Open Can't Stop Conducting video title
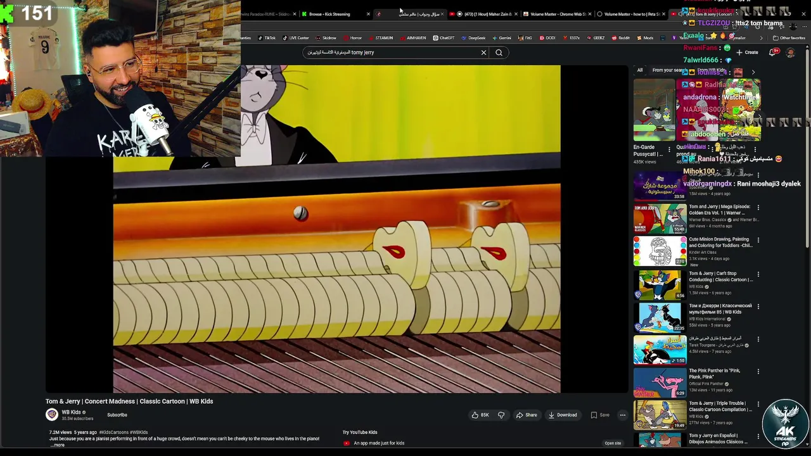811x456 pixels. coord(721,277)
